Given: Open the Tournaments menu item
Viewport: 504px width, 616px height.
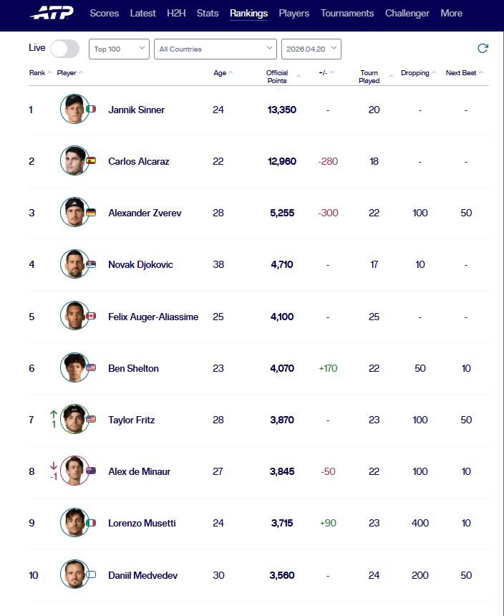Looking at the screenshot, I should (347, 14).
